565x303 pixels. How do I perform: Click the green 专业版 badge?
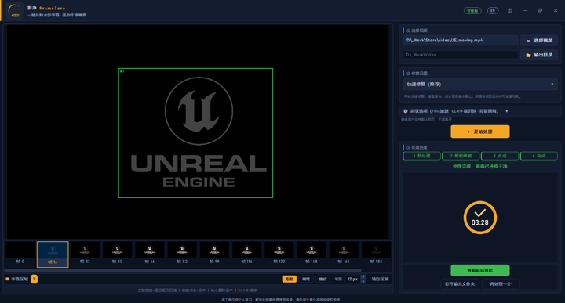click(472, 11)
